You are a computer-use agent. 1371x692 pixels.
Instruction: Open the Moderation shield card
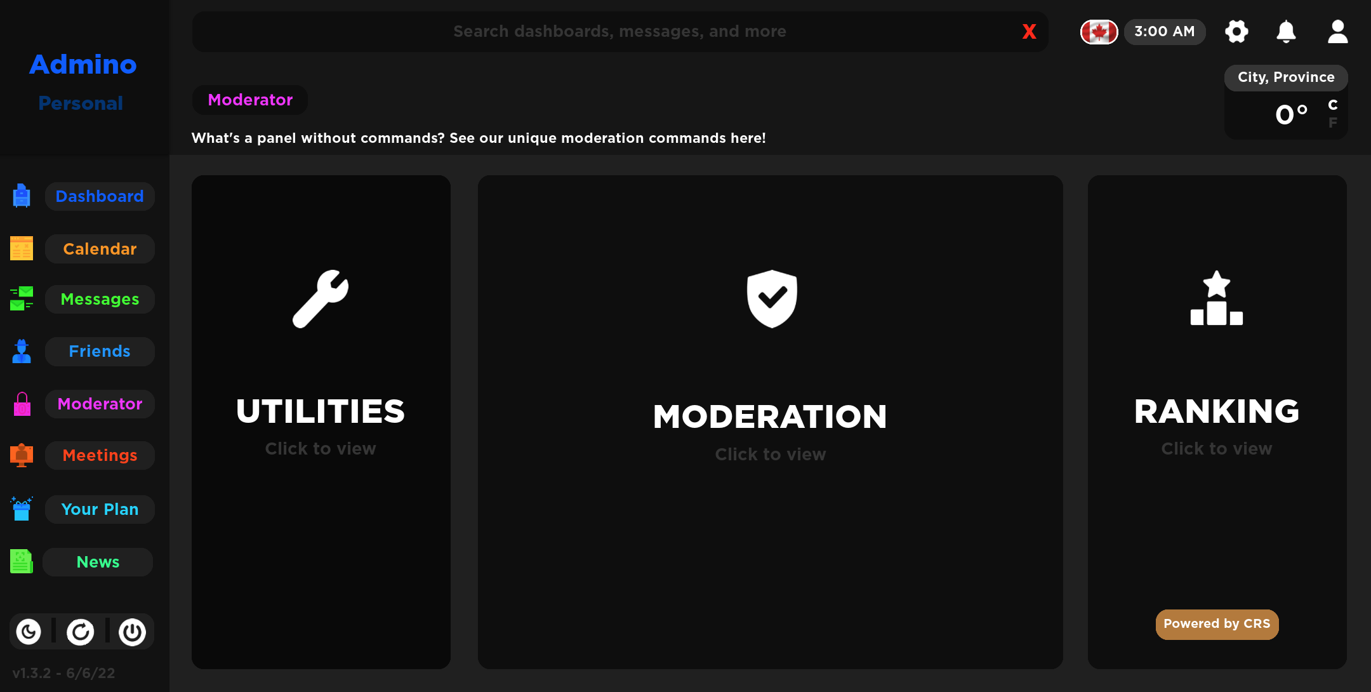771,422
